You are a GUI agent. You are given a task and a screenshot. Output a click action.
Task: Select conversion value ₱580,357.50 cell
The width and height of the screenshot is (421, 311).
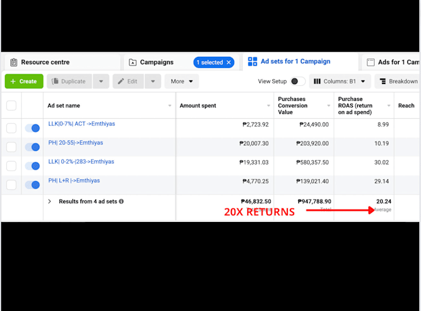(x=312, y=163)
